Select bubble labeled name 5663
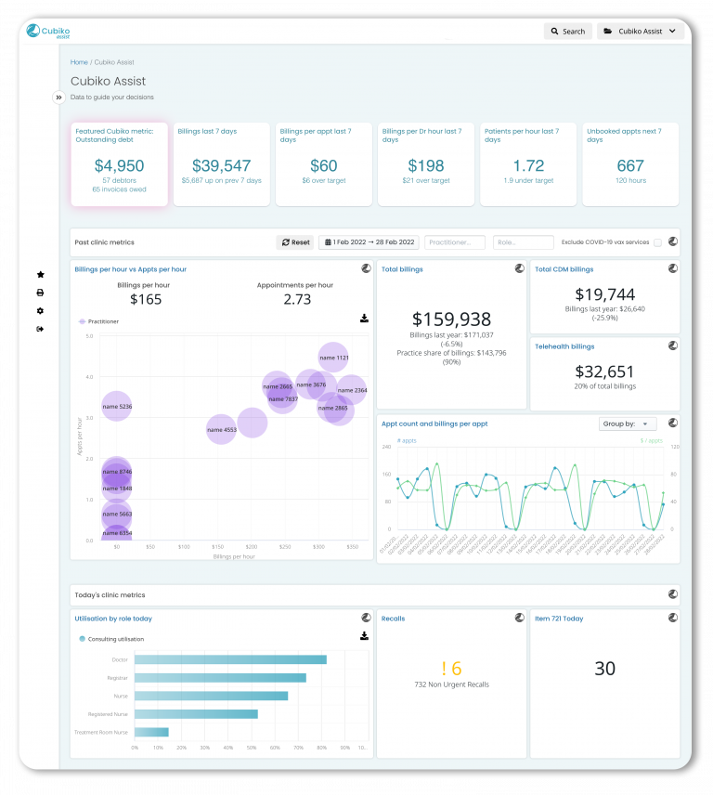The height and width of the screenshot is (795, 713). (117, 515)
